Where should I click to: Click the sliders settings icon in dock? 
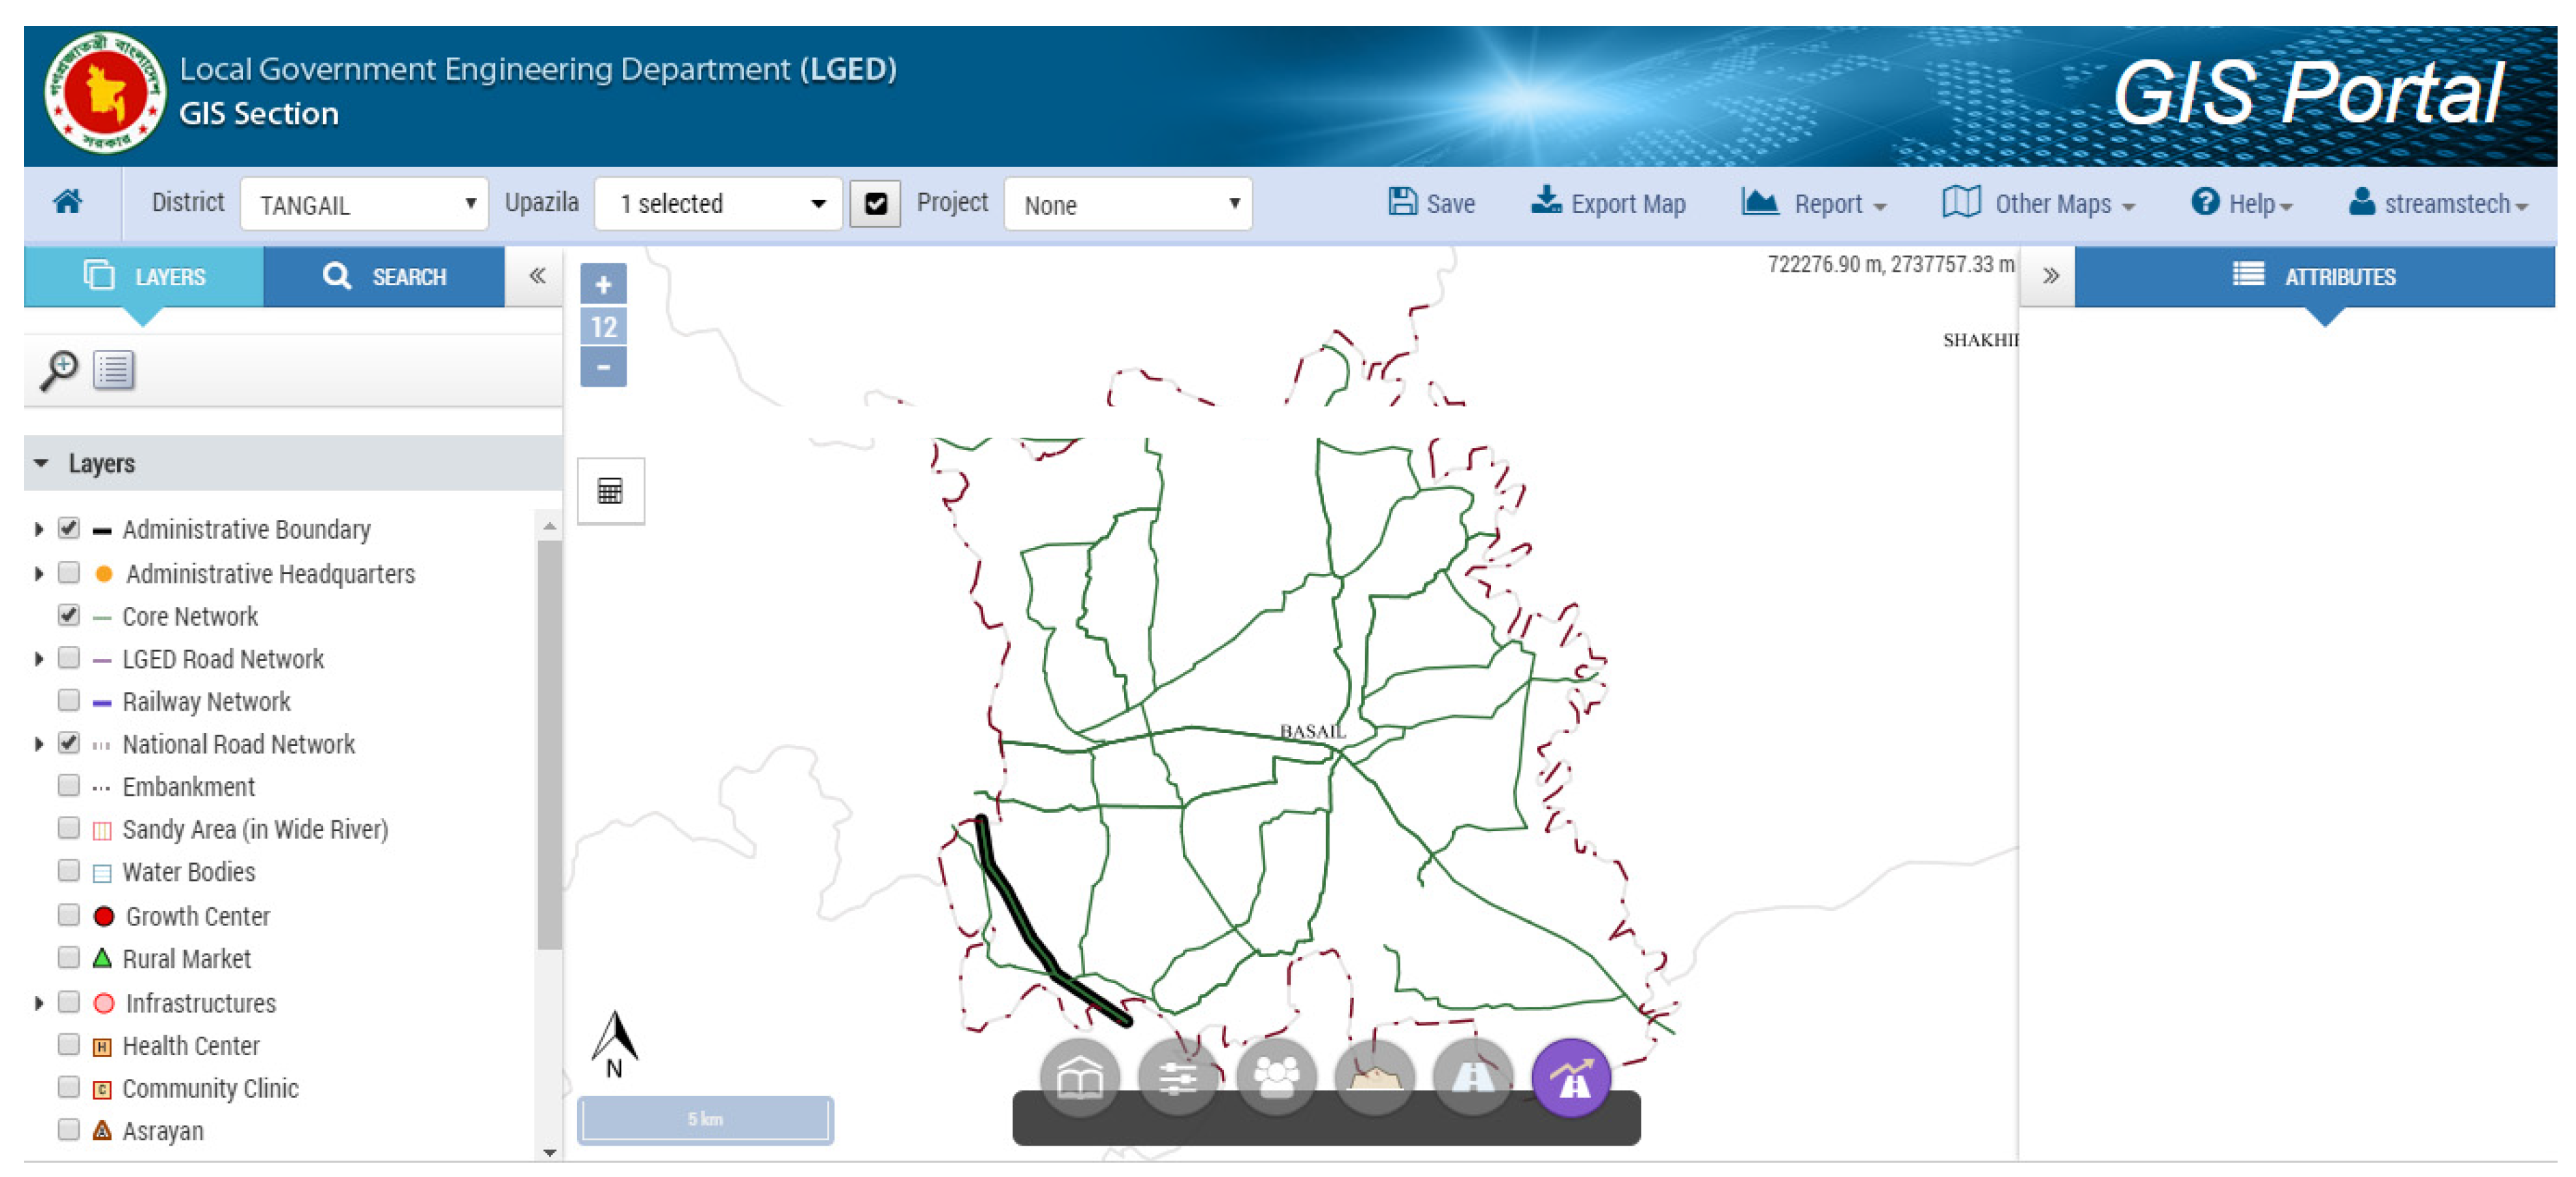[x=1177, y=1077]
